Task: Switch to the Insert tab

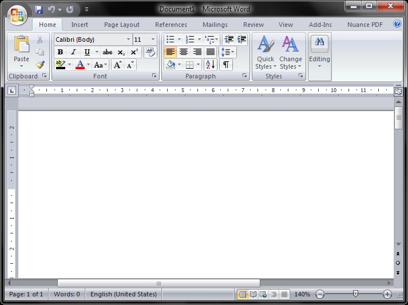Action: pos(80,25)
